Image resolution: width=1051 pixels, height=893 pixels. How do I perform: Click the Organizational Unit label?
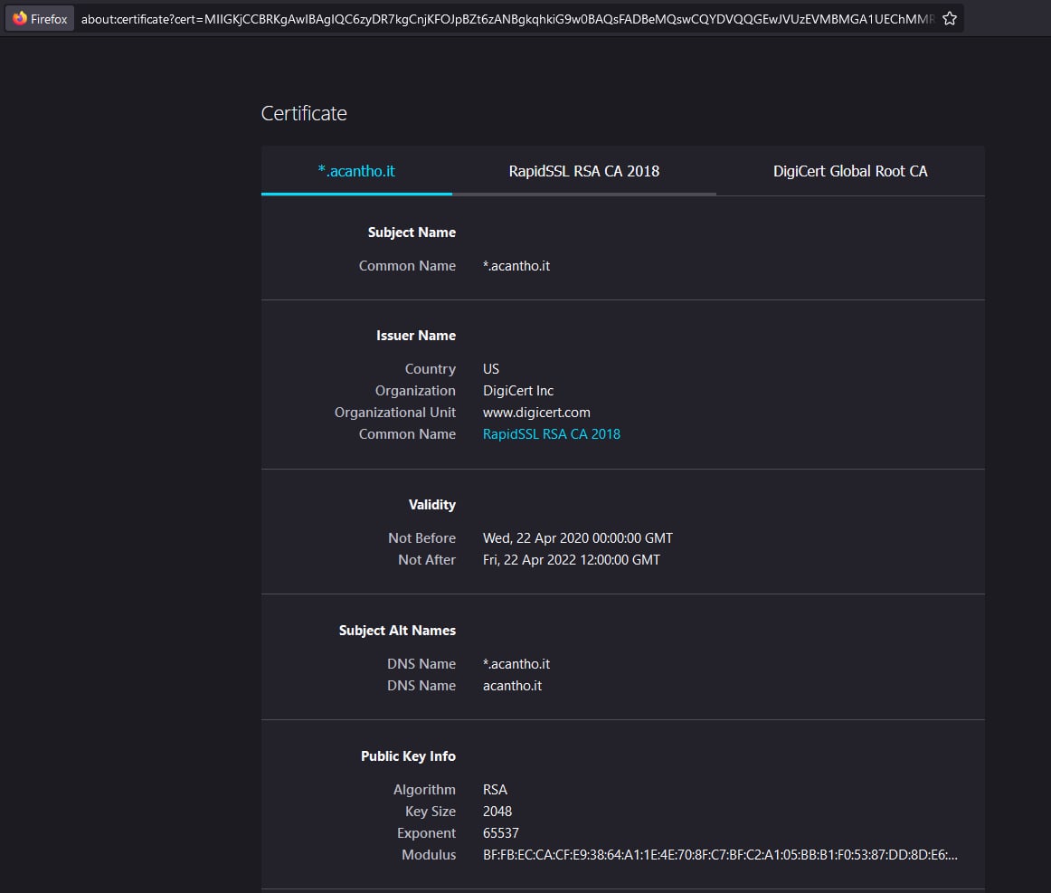394,413
